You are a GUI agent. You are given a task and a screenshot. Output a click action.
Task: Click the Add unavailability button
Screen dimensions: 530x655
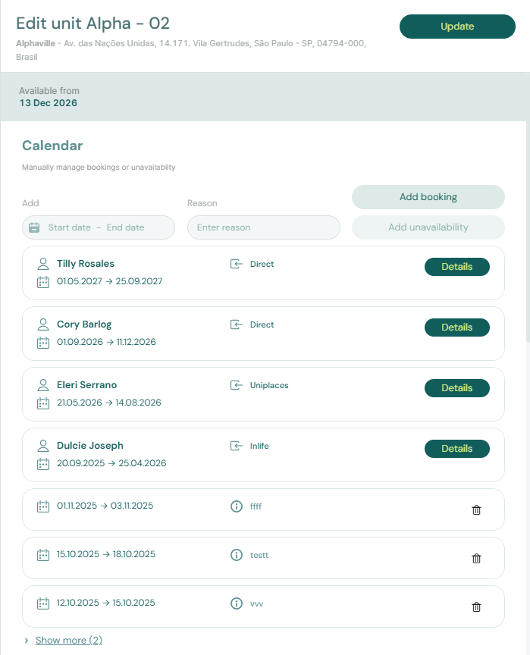[428, 227]
